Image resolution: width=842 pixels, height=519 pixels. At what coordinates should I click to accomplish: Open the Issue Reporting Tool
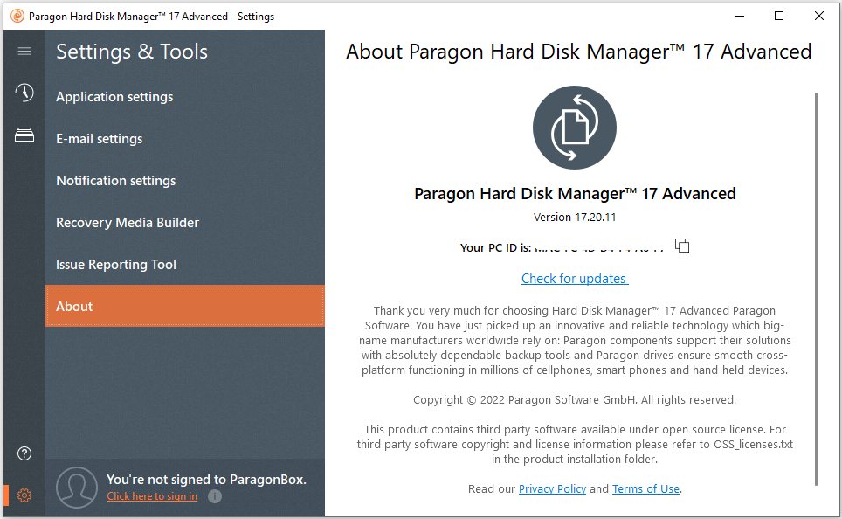pyautogui.click(x=116, y=265)
